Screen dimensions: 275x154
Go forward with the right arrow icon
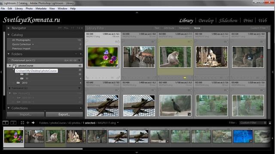tap(33, 123)
